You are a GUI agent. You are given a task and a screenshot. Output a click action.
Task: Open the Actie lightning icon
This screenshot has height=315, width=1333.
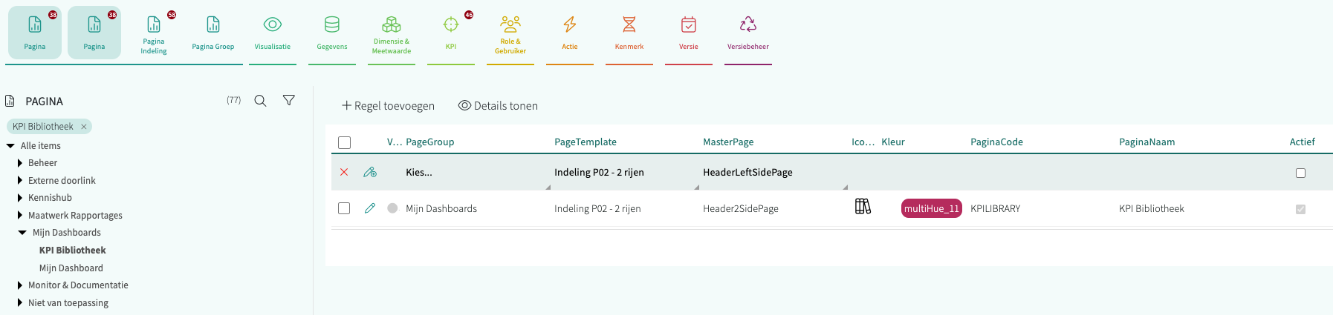pos(570,25)
